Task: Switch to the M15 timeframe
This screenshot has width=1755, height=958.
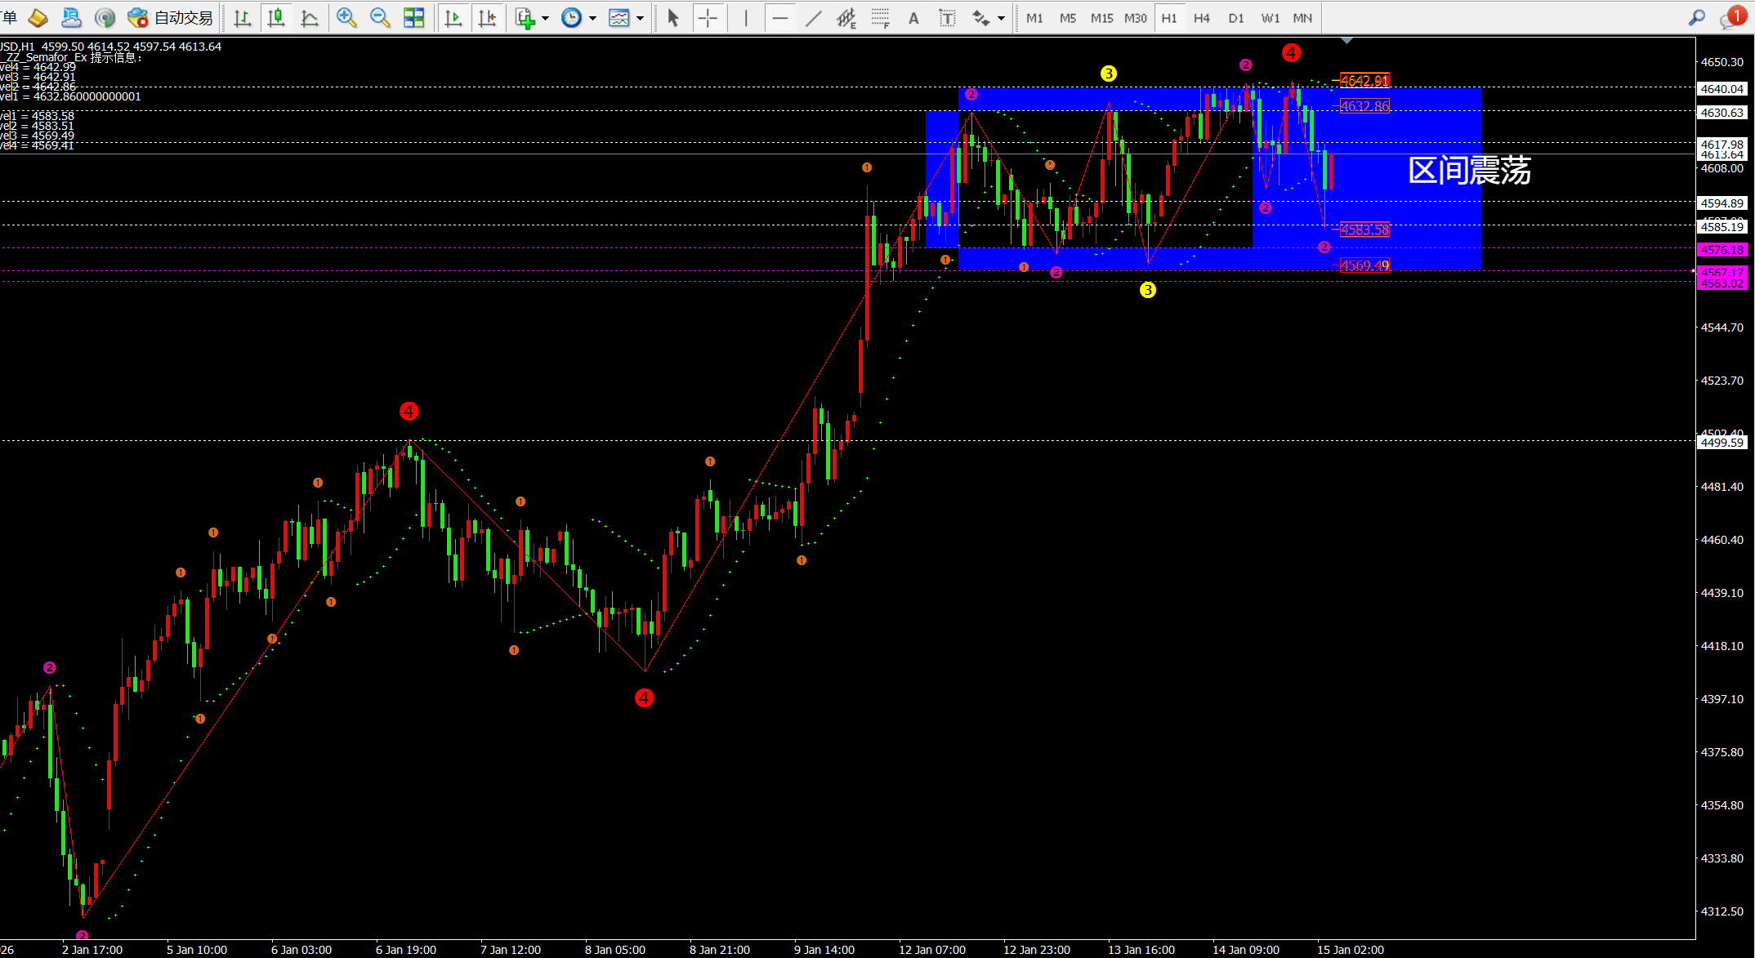Action: click(x=1101, y=17)
